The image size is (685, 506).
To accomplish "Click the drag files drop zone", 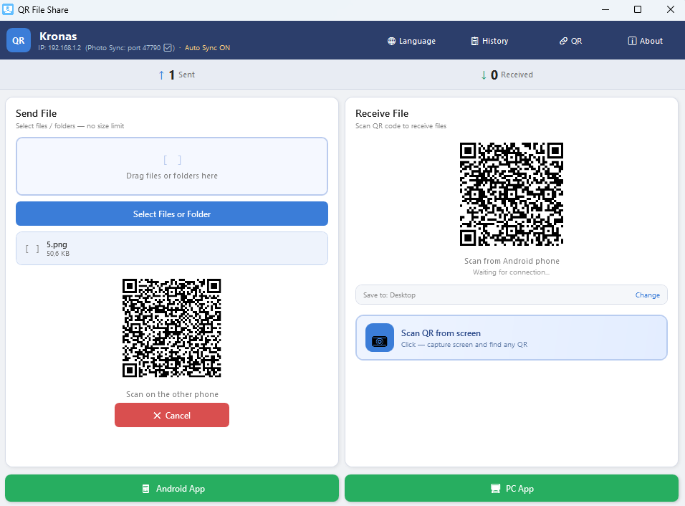I will pyautogui.click(x=172, y=166).
